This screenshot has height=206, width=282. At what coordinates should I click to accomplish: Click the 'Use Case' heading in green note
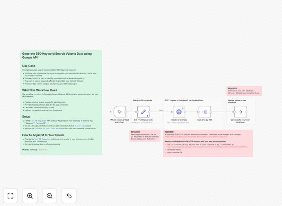point(29,66)
